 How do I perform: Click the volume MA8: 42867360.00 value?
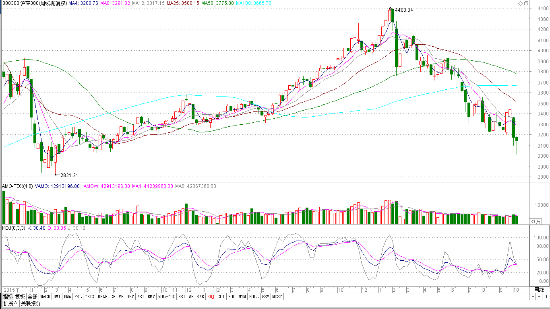196,186
